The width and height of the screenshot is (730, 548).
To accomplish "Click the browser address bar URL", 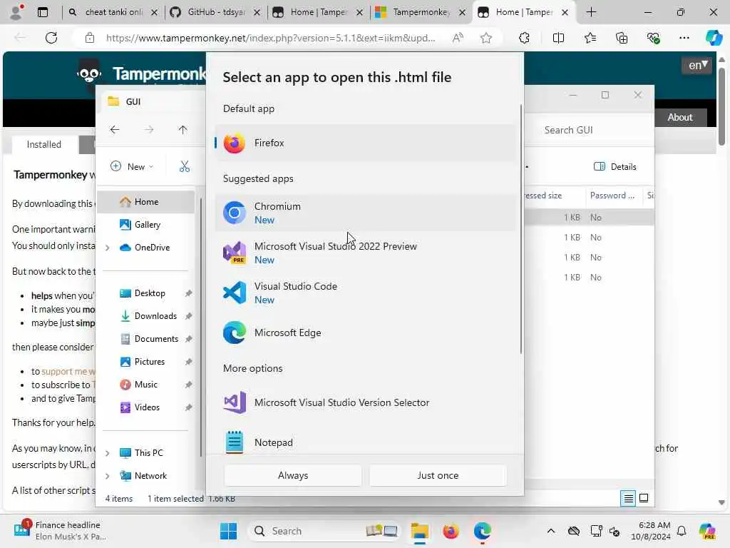I will 271,38.
